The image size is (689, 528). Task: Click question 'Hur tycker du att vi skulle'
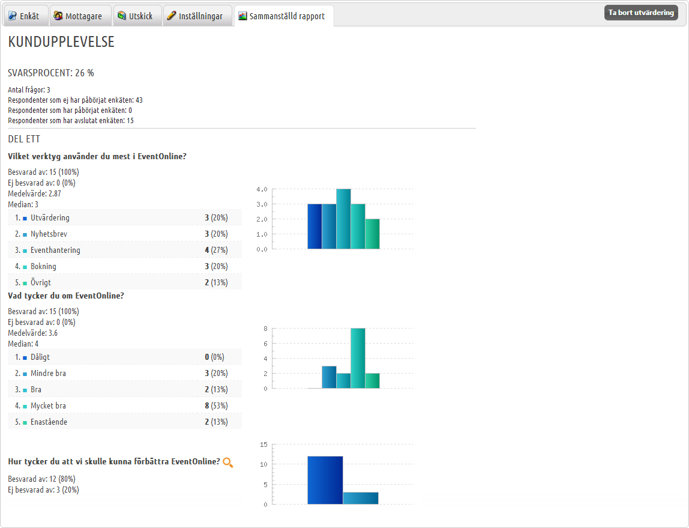pyautogui.click(x=114, y=461)
